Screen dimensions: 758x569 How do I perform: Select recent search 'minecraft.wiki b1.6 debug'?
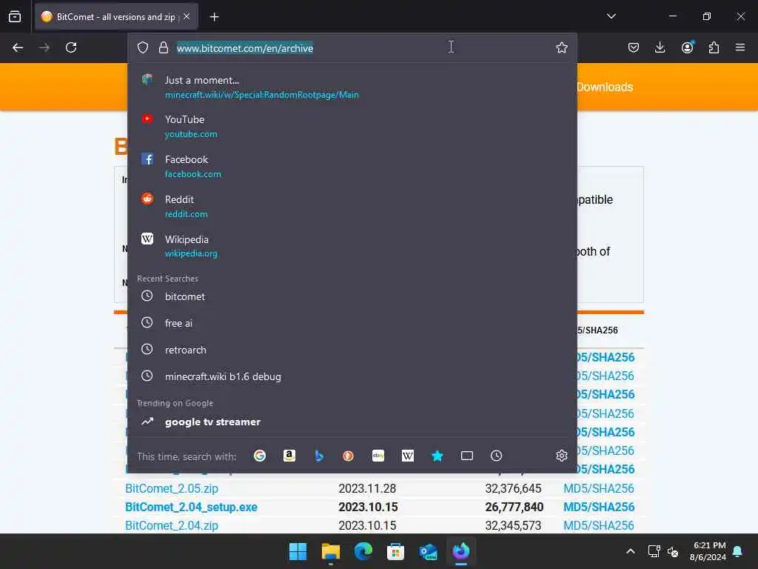coord(352,376)
